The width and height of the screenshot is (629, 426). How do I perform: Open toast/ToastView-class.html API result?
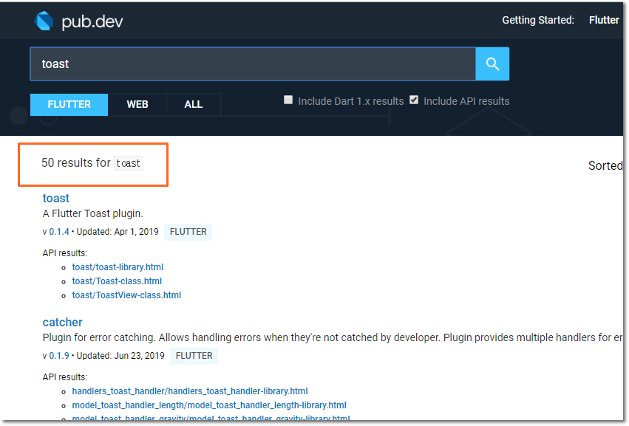(x=126, y=295)
